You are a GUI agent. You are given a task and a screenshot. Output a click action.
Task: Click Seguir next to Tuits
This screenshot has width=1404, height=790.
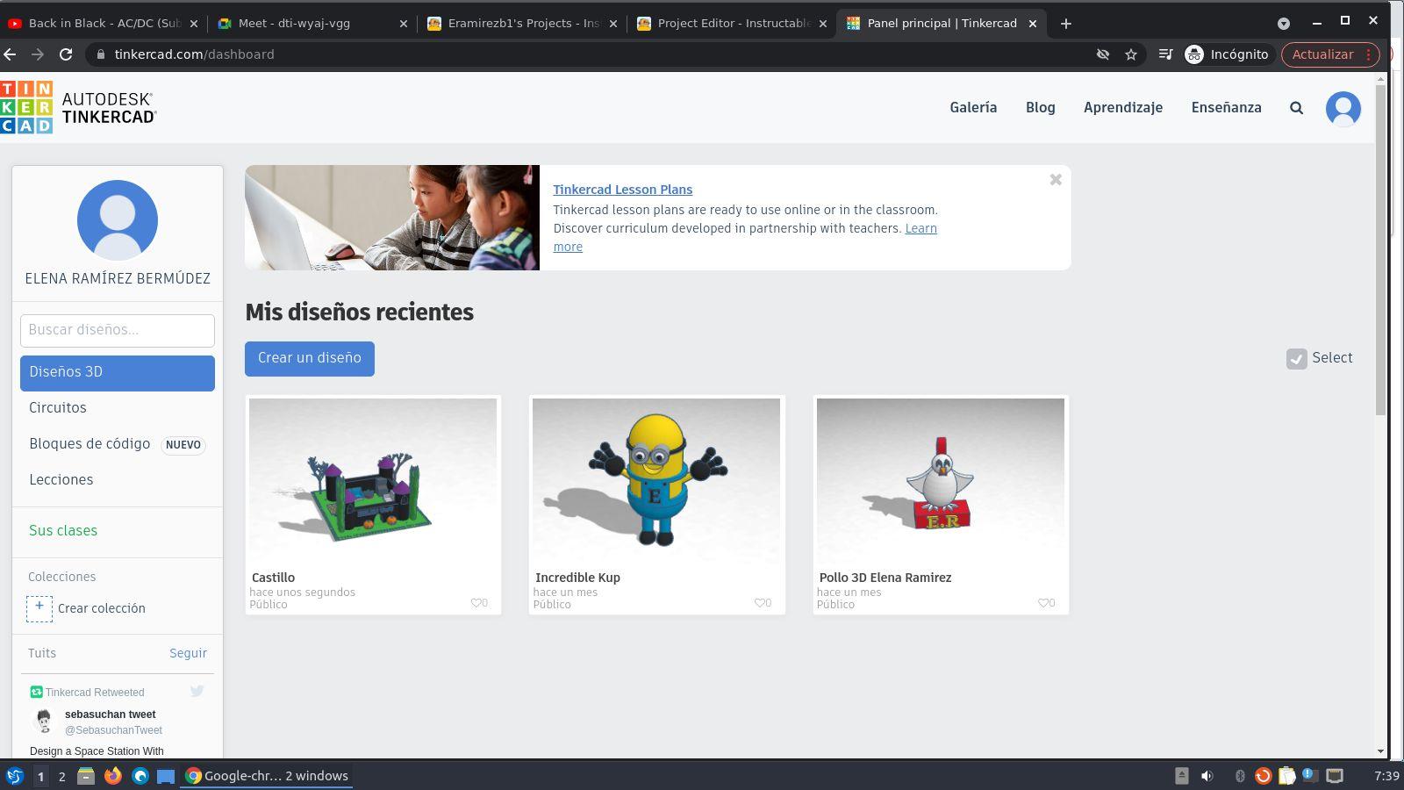click(188, 653)
